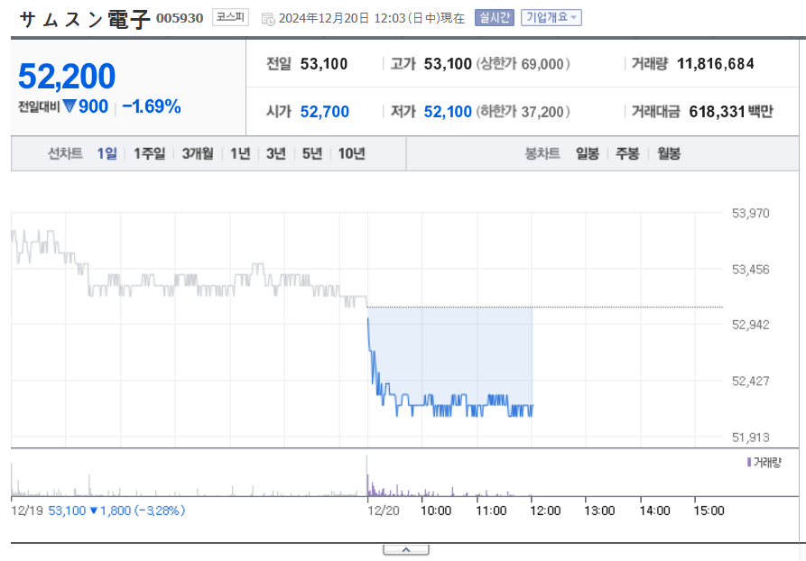Select the 1일 line chart tab
The width and height of the screenshot is (806, 561).
(107, 153)
